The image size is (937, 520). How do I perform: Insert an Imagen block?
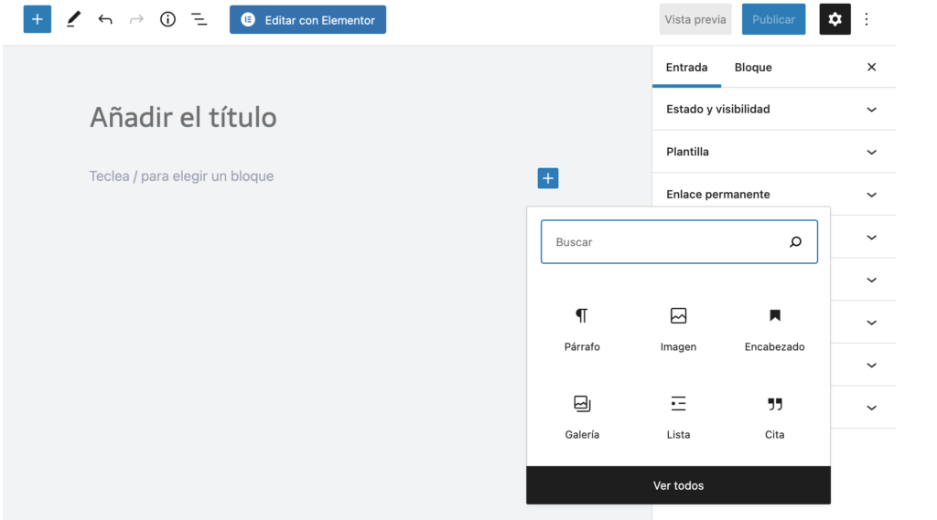[x=678, y=329]
